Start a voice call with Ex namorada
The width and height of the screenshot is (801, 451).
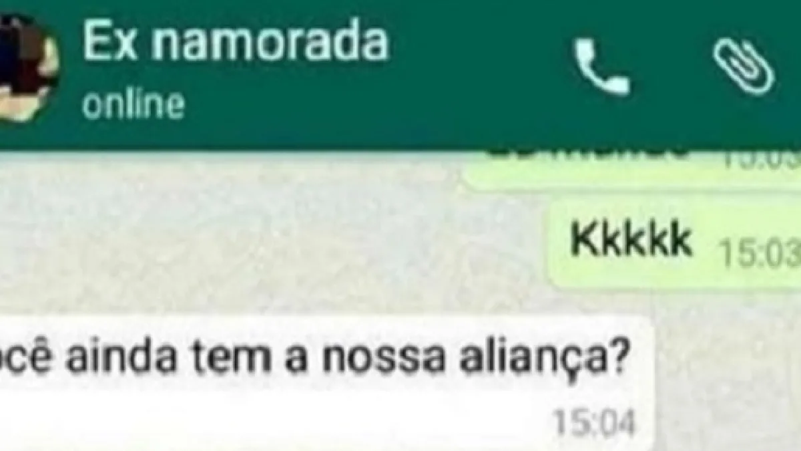tap(602, 67)
